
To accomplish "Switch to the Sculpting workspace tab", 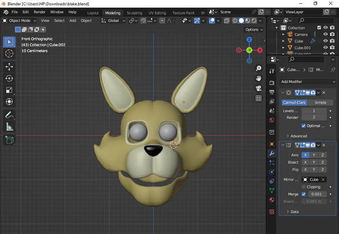I will pyautogui.click(x=134, y=13).
